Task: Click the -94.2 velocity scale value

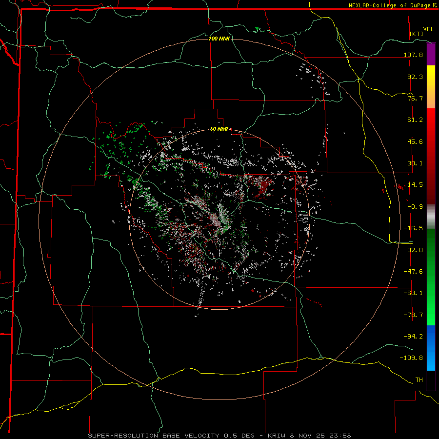Action: coord(413,336)
